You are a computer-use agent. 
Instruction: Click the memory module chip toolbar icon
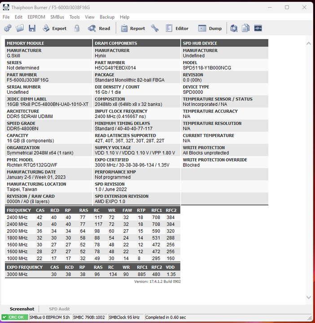click(x=258, y=28)
